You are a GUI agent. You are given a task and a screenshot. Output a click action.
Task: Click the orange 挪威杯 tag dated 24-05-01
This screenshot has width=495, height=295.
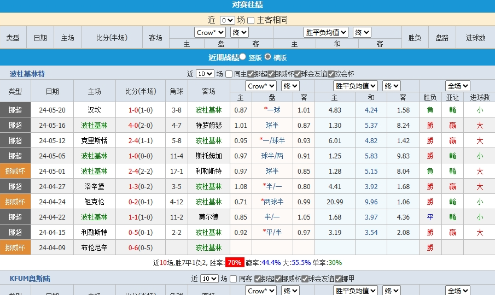[15, 171]
